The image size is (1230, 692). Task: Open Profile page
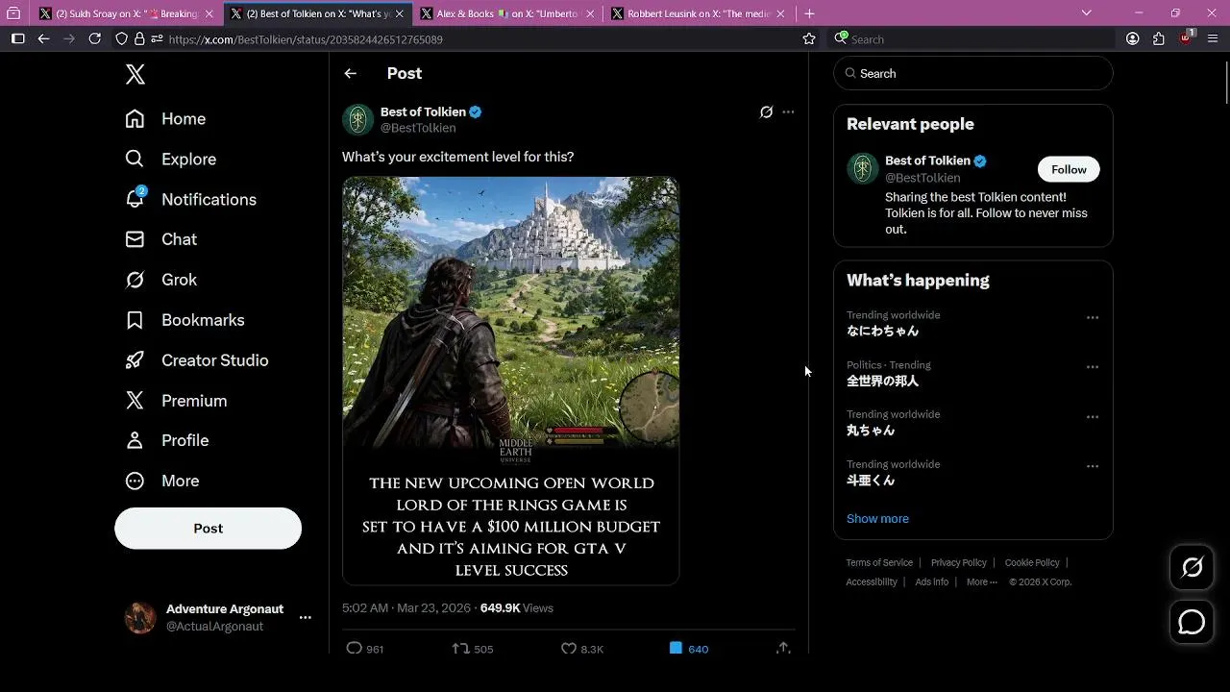(167, 440)
